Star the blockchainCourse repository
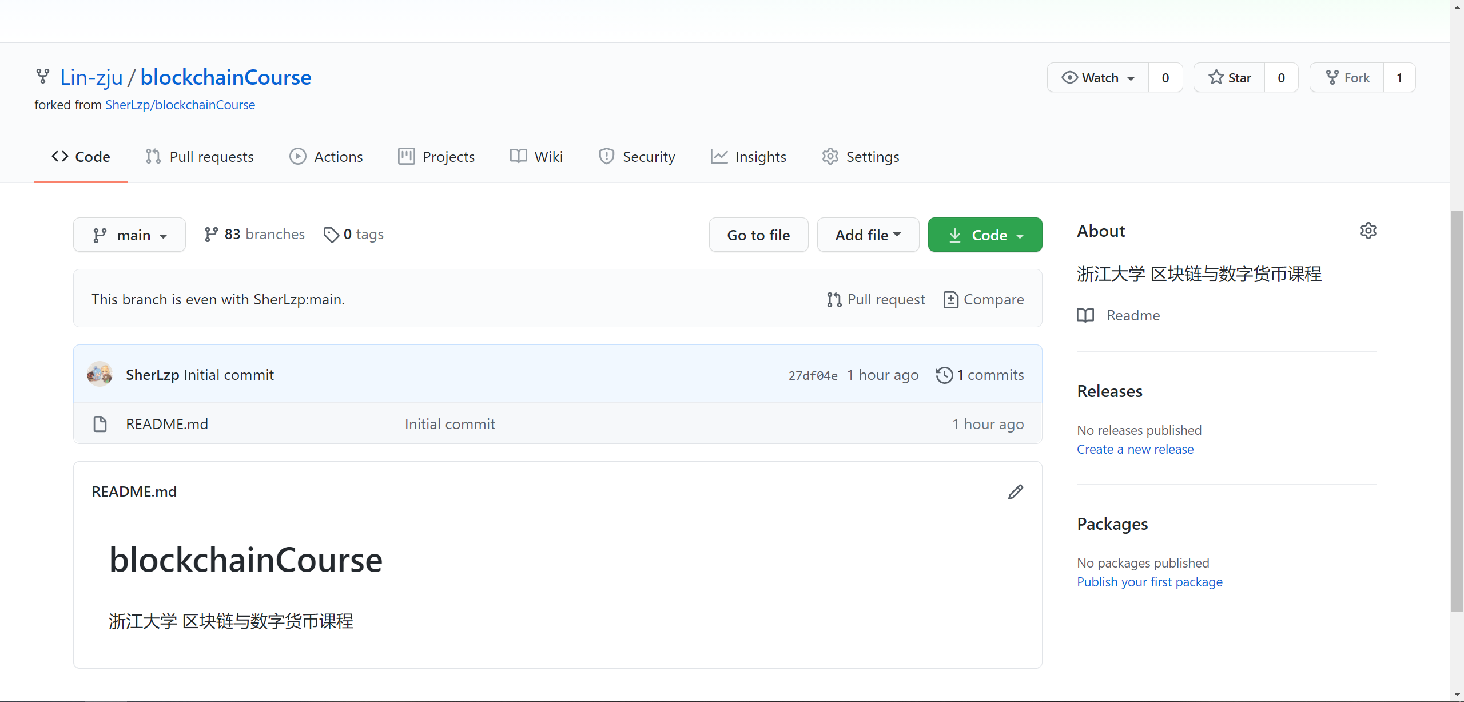Viewport: 1464px width, 702px height. pos(1230,78)
